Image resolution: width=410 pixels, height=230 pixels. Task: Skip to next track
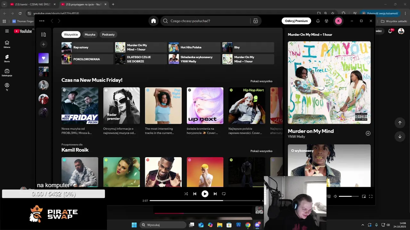click(x=215, y=194)
